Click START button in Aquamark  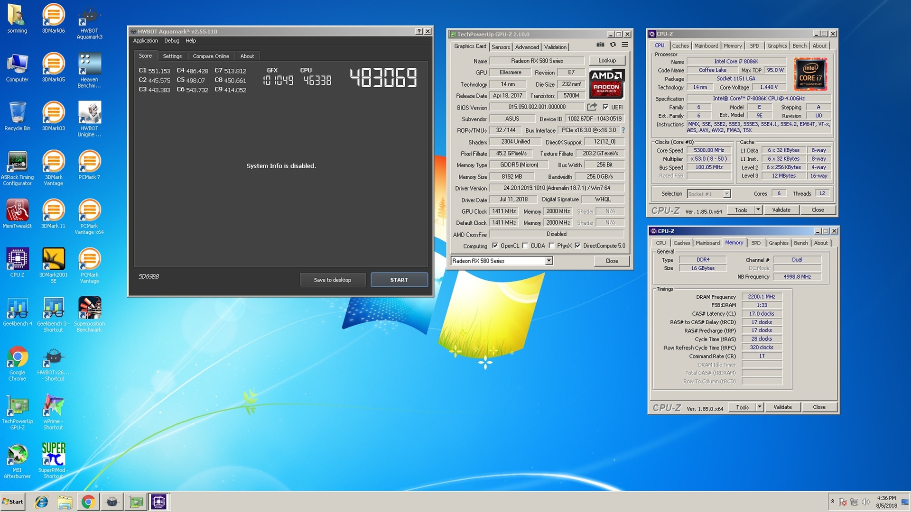pos(399,280)
